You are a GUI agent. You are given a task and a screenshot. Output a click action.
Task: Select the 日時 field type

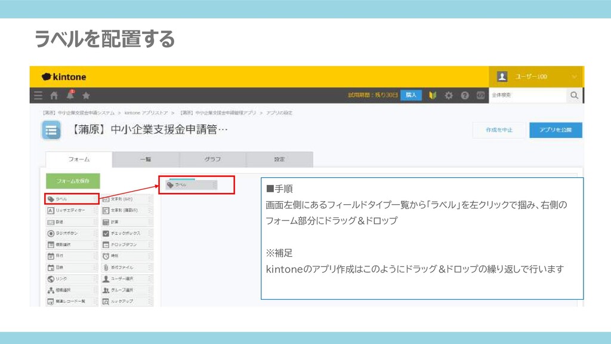[x=72, y=268]
